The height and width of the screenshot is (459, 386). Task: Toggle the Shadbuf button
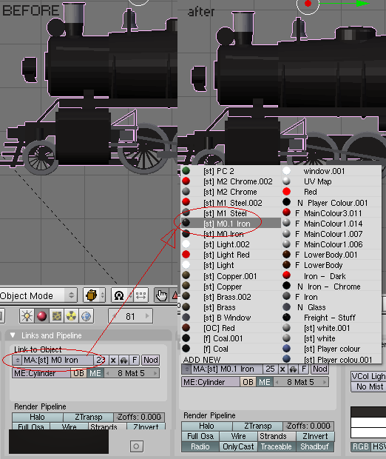(x=315, y=446)
